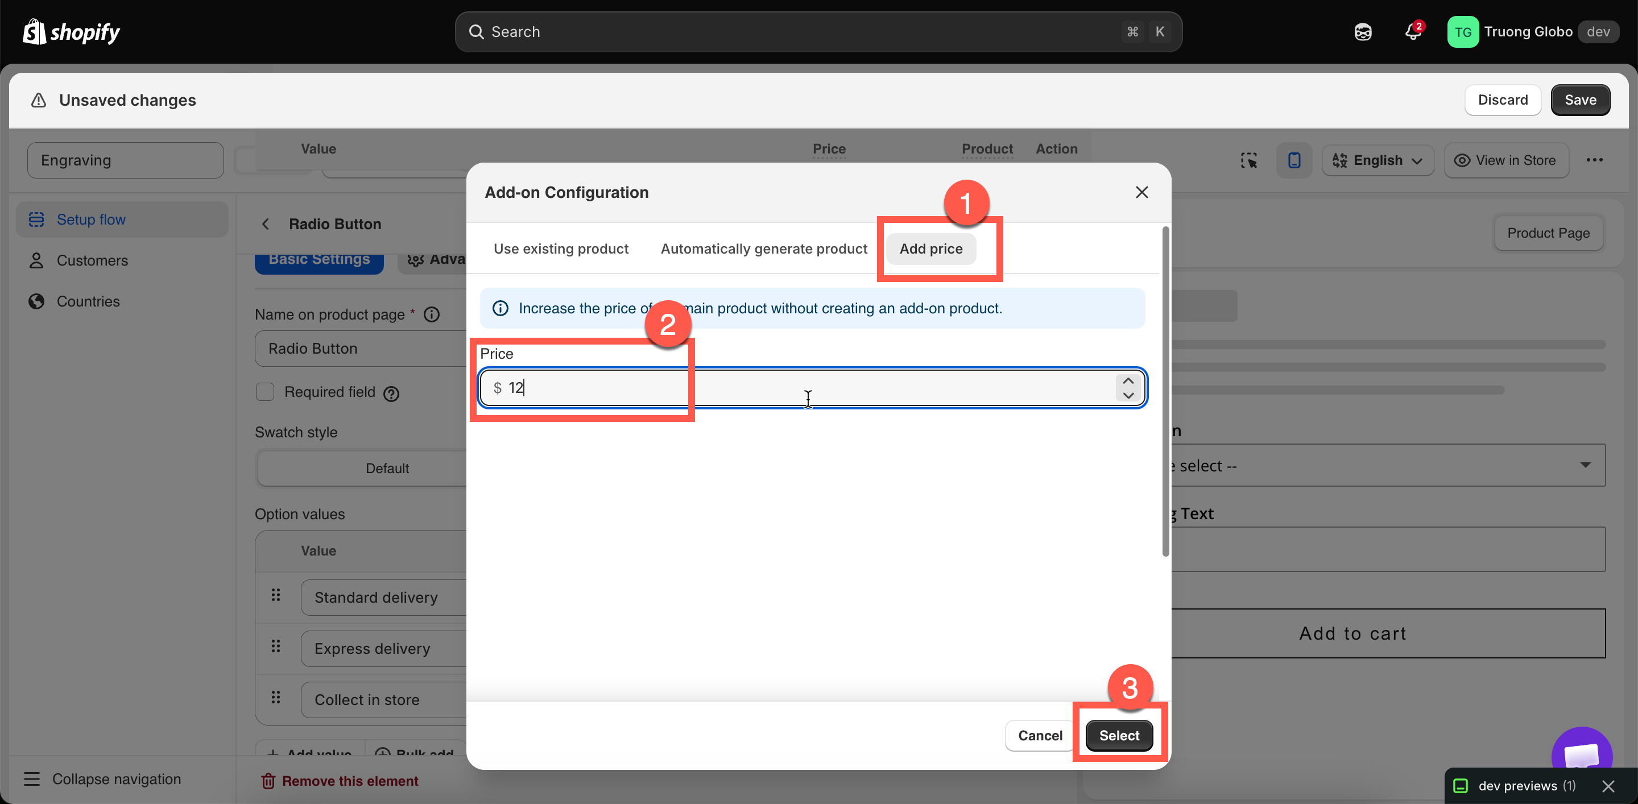Discard the unsaved changes
The image size is (1638, 804).
pyautogui.click(x=1503, y=101)
